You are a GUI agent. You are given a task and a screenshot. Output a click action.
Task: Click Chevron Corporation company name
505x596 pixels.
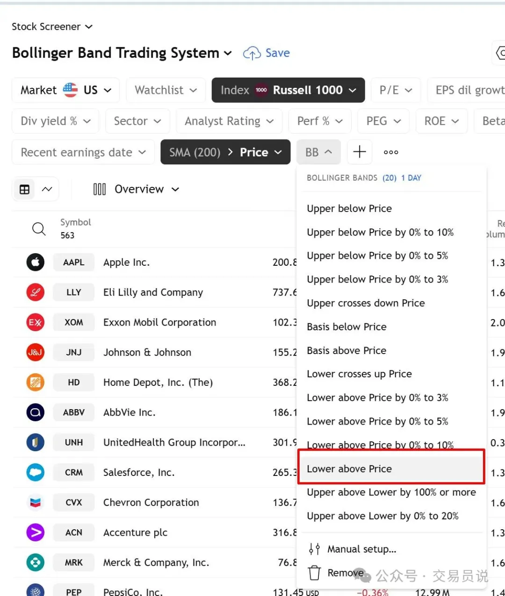(x=151, y=503)
